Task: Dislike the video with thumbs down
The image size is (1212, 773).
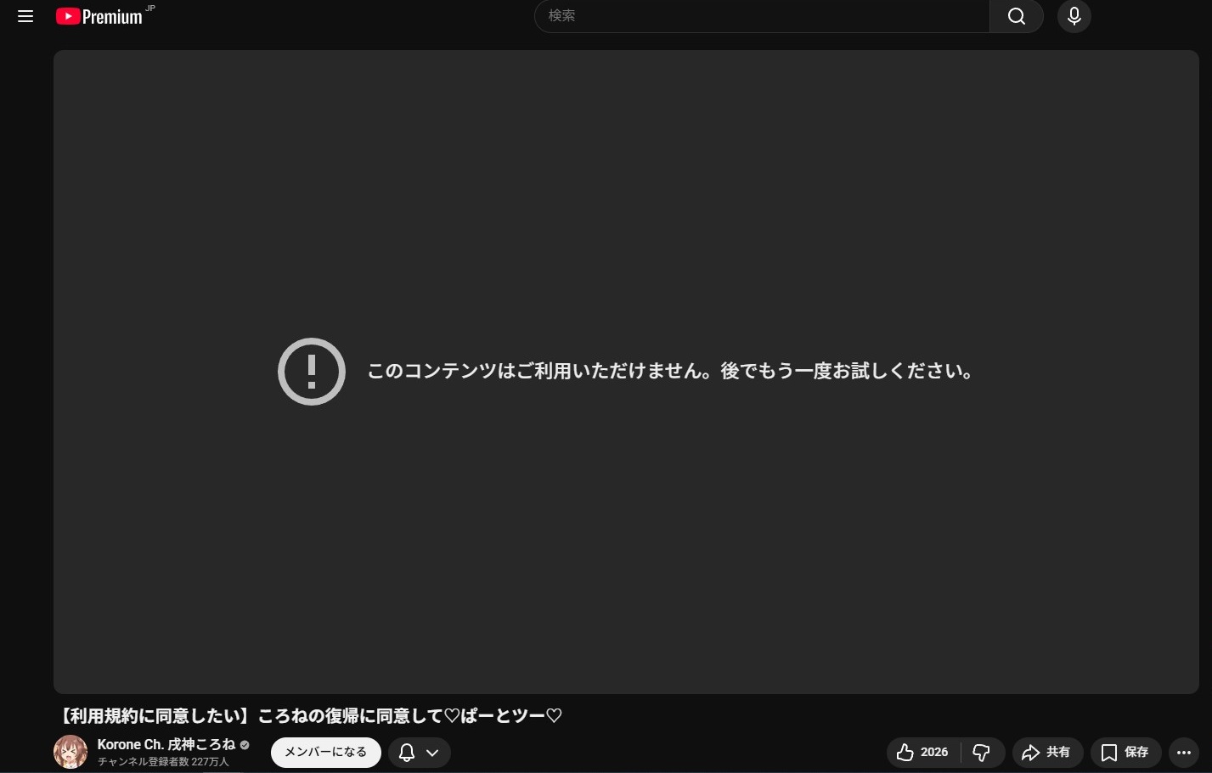Action: pyautogui.click(x=982, y=753)
